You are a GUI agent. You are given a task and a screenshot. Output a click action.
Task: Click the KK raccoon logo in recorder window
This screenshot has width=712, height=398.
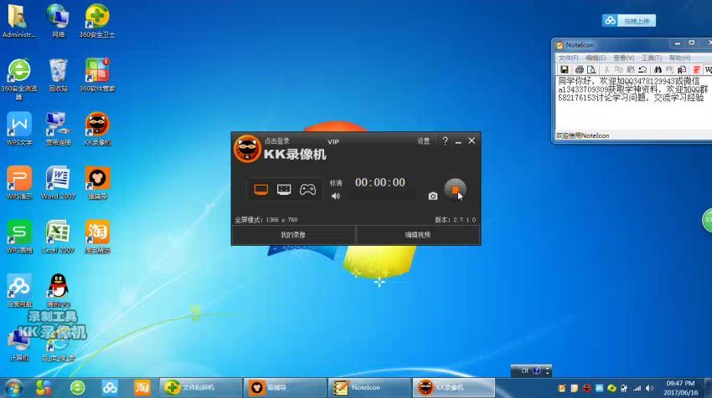247,148
